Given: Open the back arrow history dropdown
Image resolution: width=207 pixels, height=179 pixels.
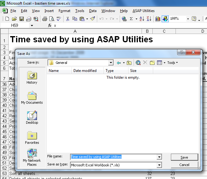Looking at the screenshot, I should click(x=124, y=63).
